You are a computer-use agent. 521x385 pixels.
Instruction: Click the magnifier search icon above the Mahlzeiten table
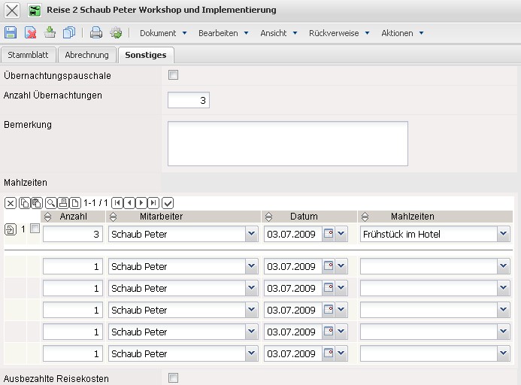[50, 203]
